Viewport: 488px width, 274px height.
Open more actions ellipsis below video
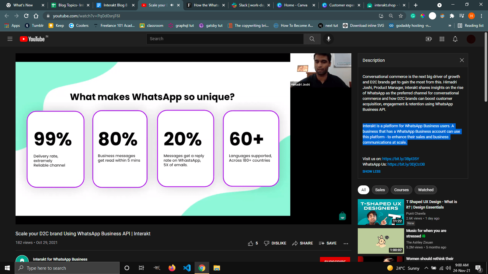(x=346, y=244)
